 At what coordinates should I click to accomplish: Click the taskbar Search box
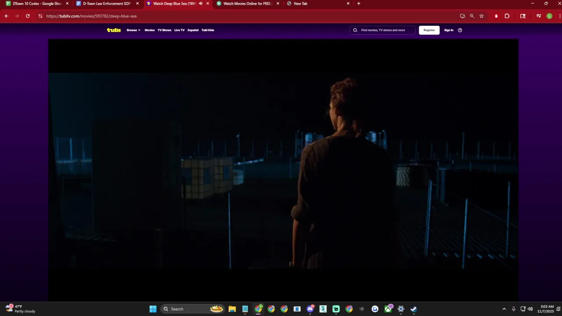coord(192,309)
